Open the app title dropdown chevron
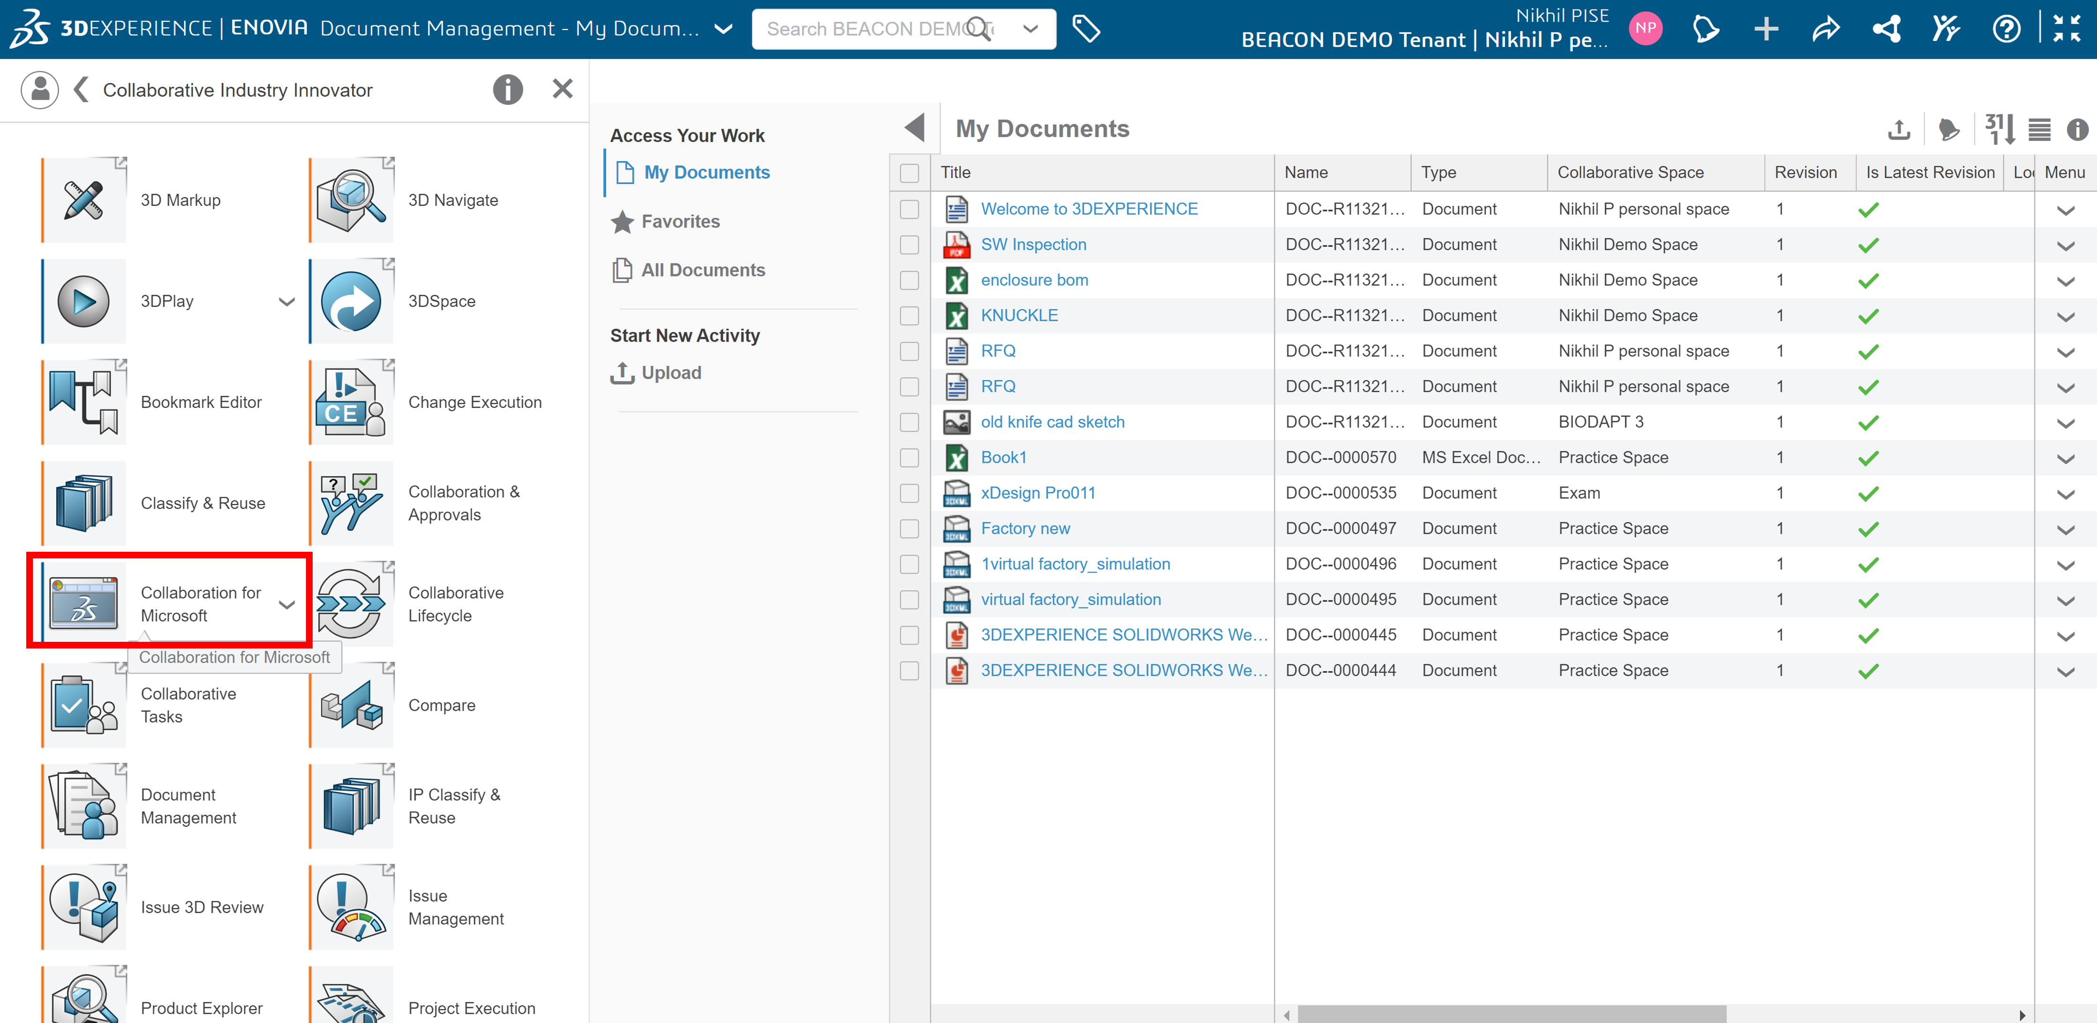The height and width of the screenshot is (1023, 2097). point(723,29)
